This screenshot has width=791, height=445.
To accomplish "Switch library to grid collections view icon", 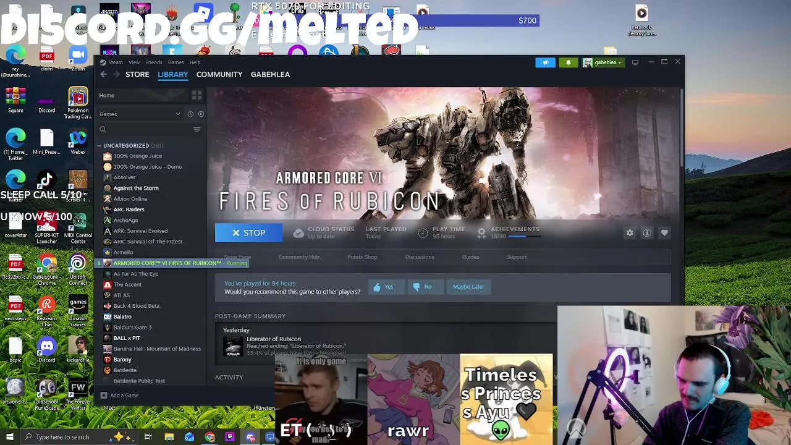I will (197, 95).
